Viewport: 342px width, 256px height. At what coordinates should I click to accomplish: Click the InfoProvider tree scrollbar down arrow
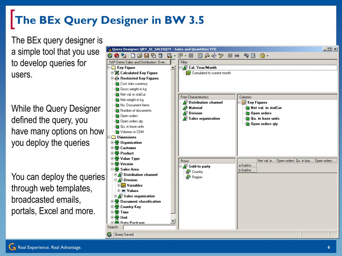click(173, 221)
